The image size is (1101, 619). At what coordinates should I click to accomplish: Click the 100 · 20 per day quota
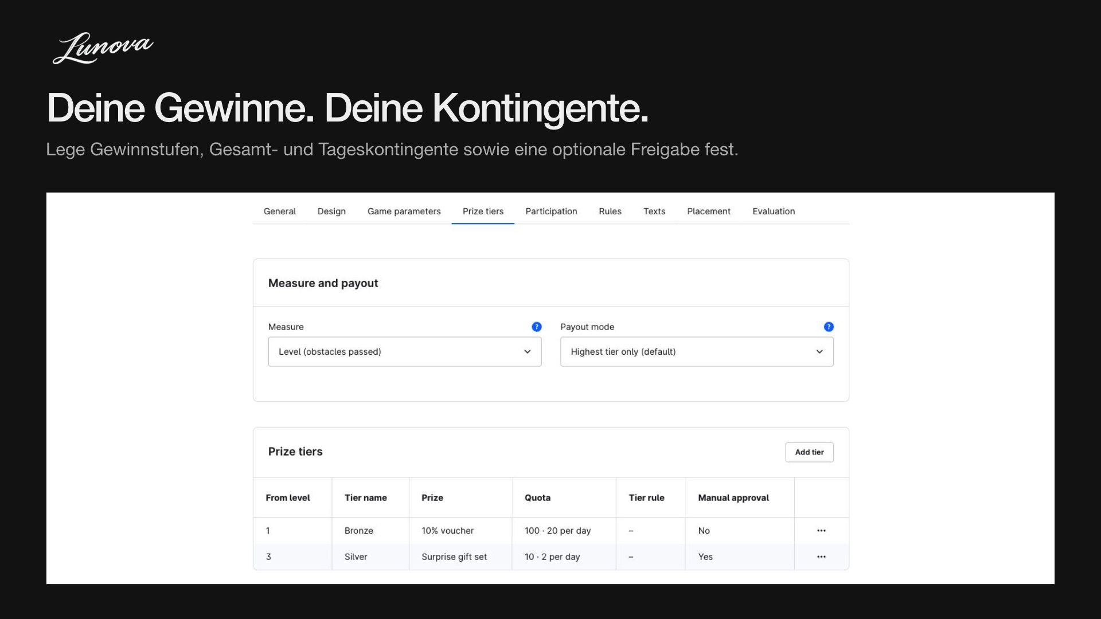tap(557, 531)
